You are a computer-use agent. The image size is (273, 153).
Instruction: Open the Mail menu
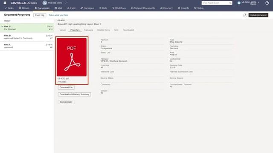coord(58,8)
